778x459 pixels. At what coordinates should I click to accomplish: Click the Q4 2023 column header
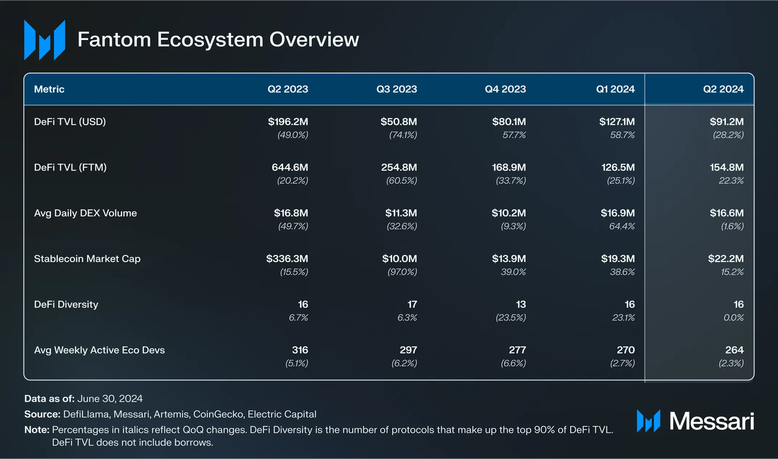(505, 89)
